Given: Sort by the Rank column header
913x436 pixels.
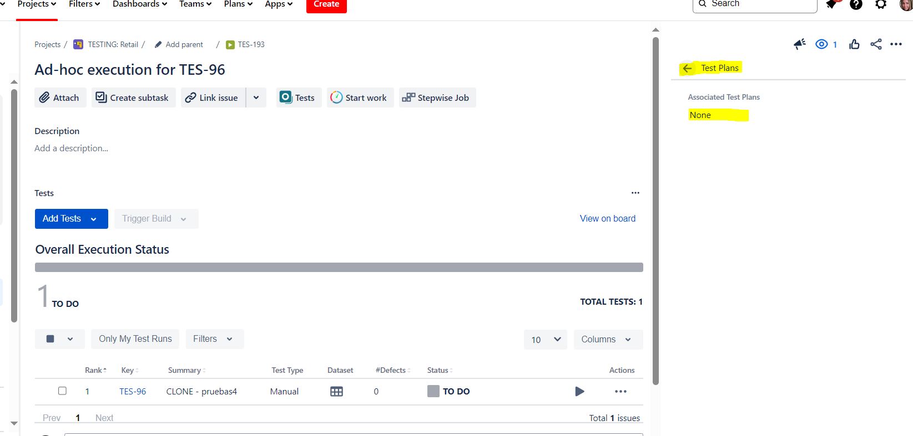Looking at the screenshot, I should (x=95, y=371).
